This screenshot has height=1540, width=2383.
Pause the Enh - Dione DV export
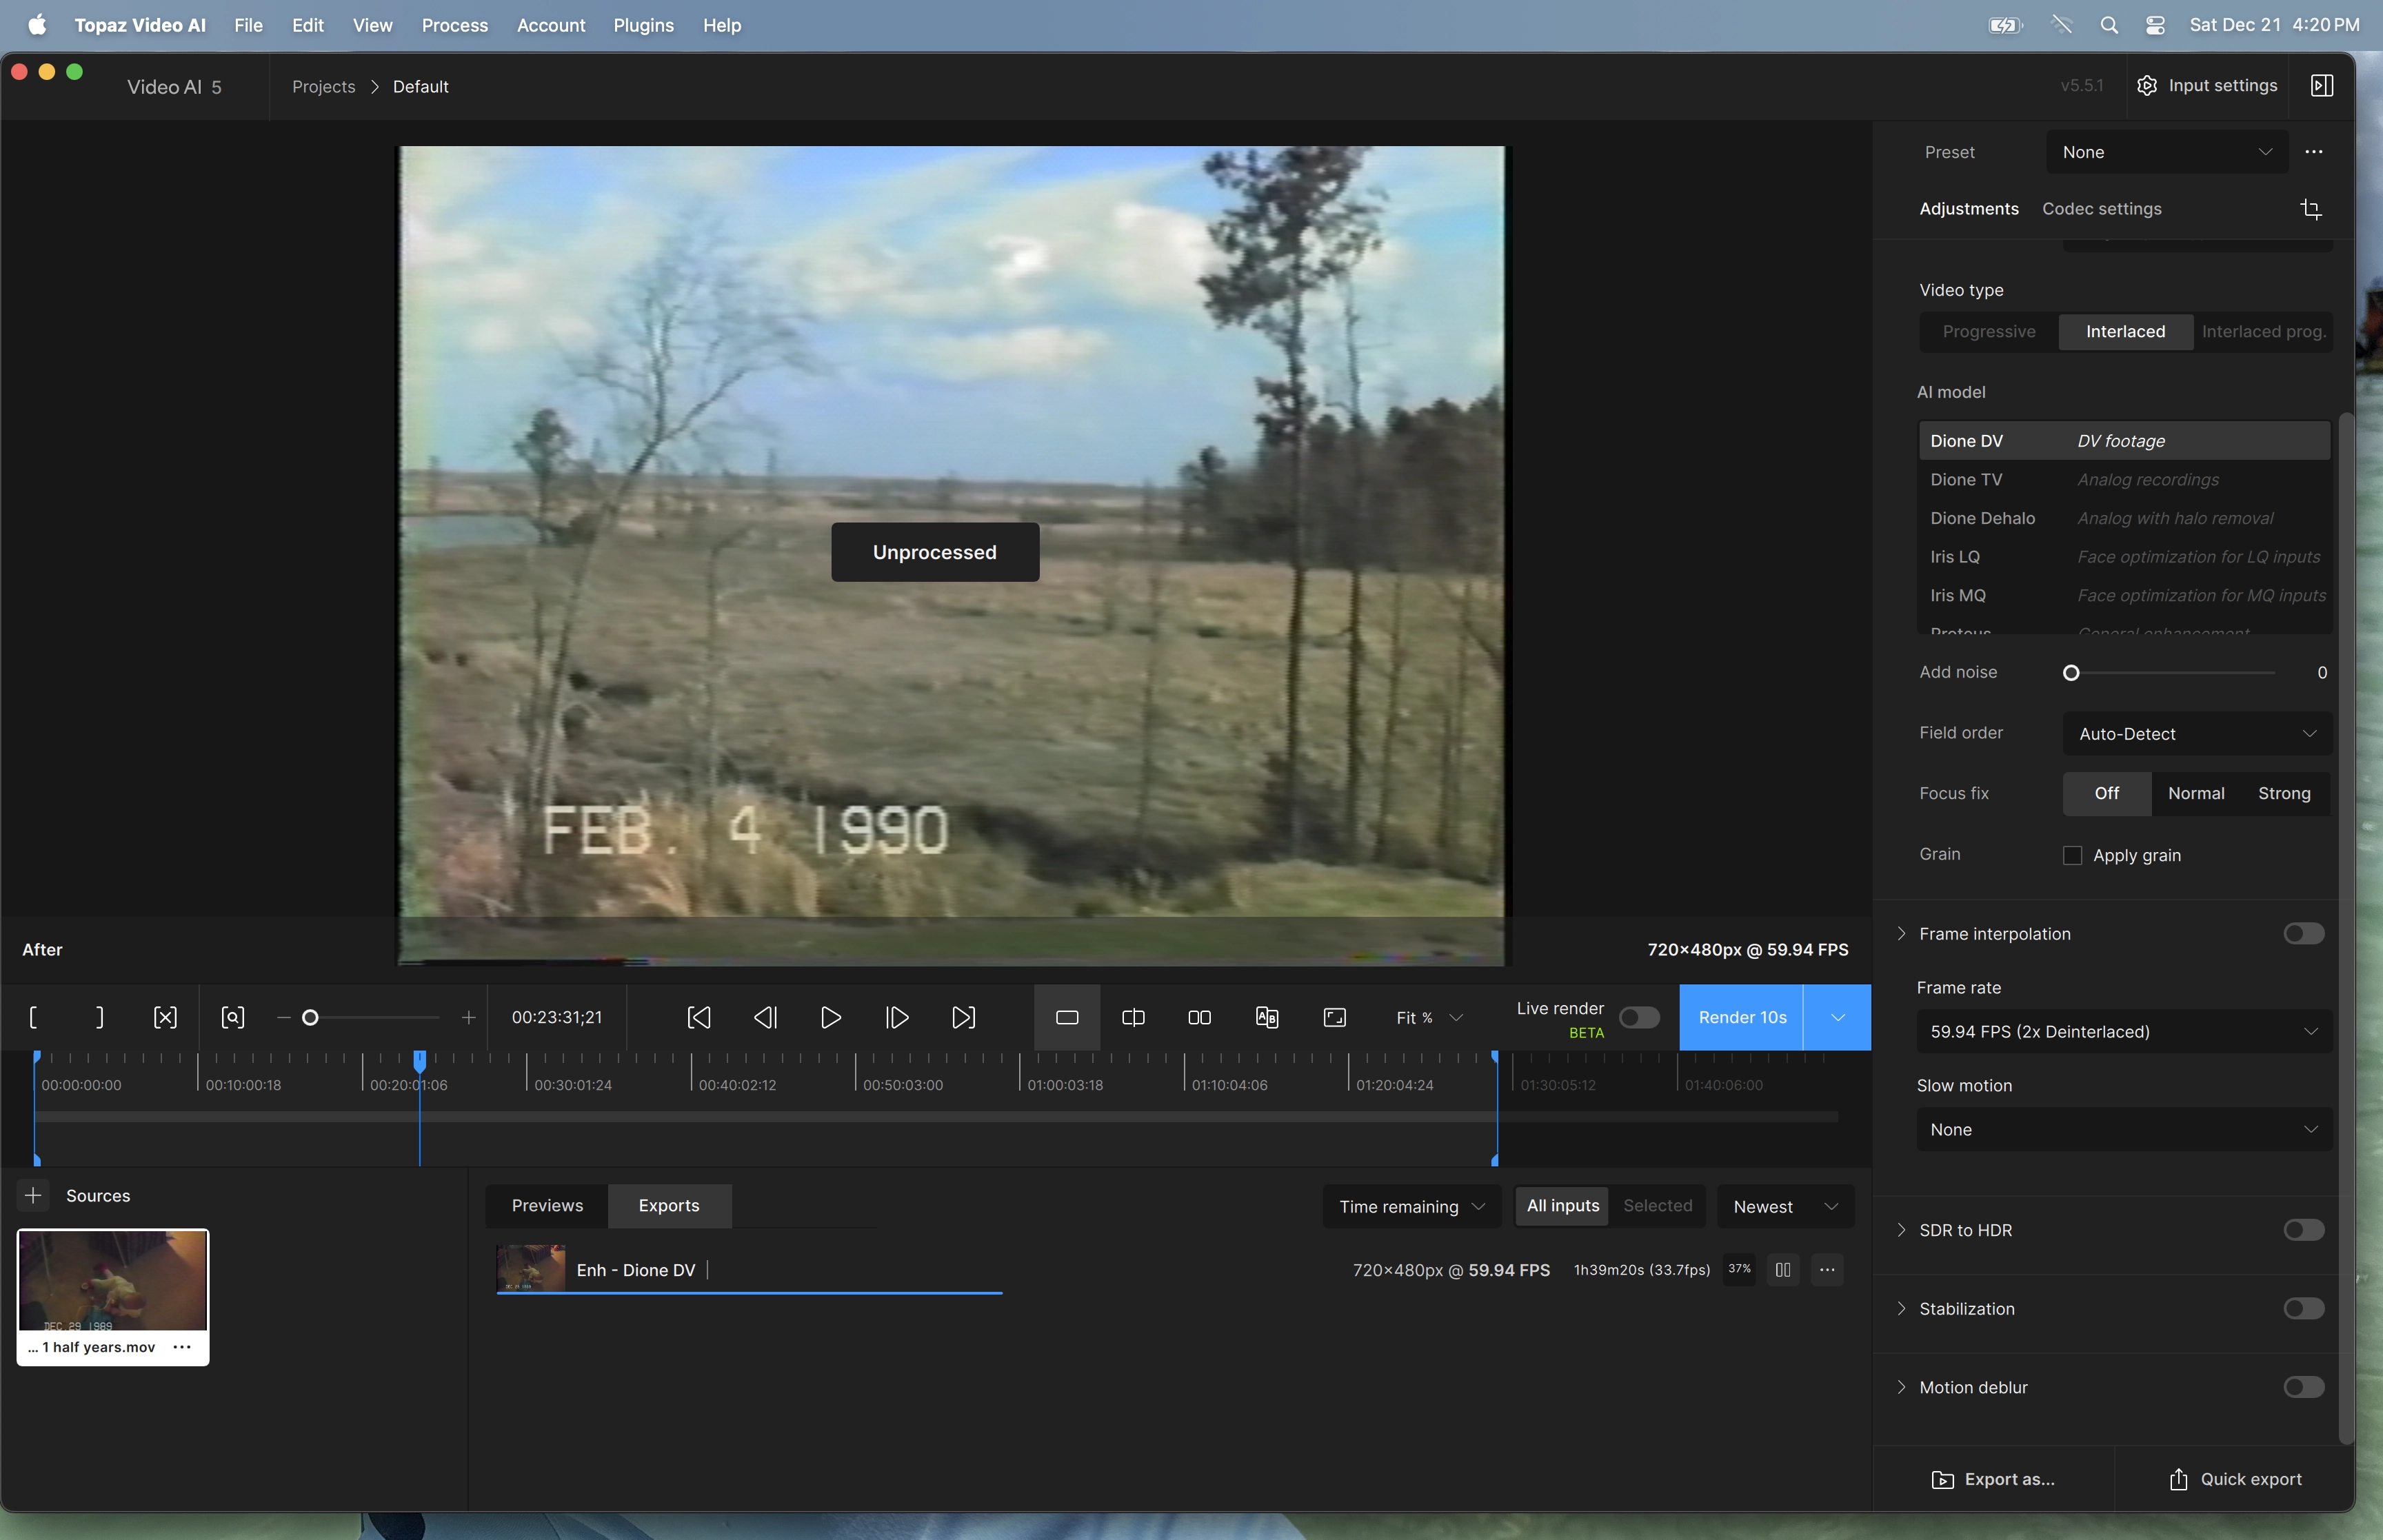[1782, 1270]
